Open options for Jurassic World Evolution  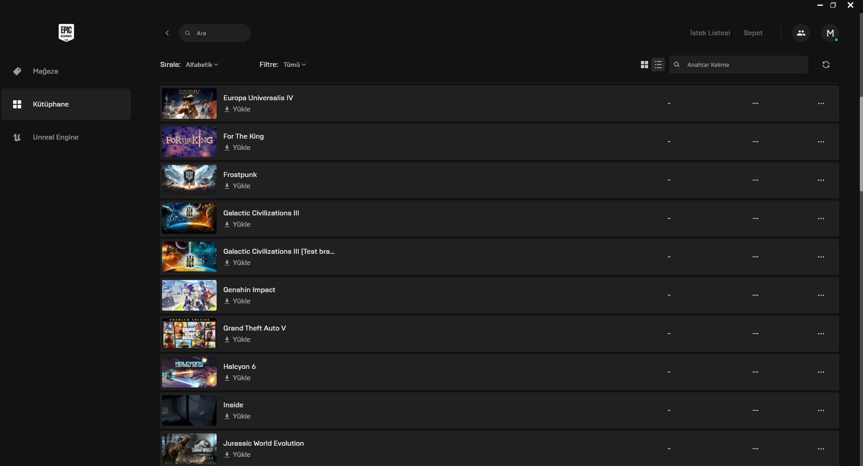[821, 449]
